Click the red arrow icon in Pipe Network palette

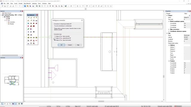[x=28, y=26]
